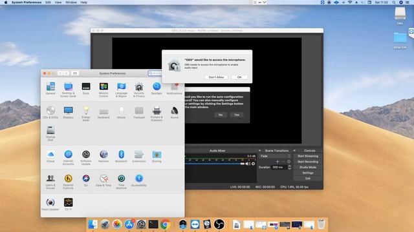The image size is (414, 232).
Task: Open the Help menu
Action: pos(83,3)
